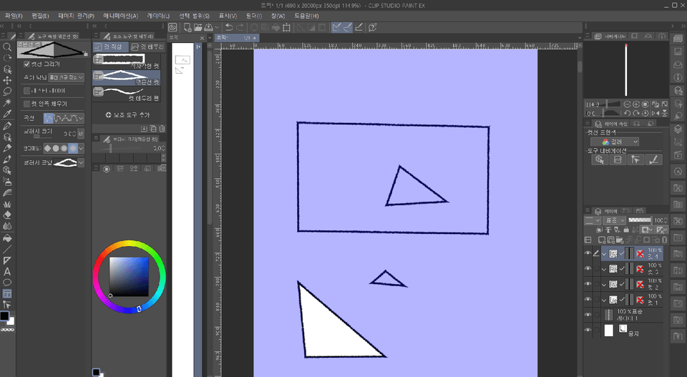This screenshot has height=377, width=687.
Task: Click the add sub tool button
Action: coord(127,114)
